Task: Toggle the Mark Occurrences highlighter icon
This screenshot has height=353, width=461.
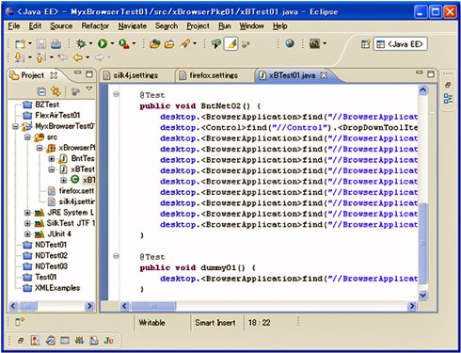Action: (231, 44)
